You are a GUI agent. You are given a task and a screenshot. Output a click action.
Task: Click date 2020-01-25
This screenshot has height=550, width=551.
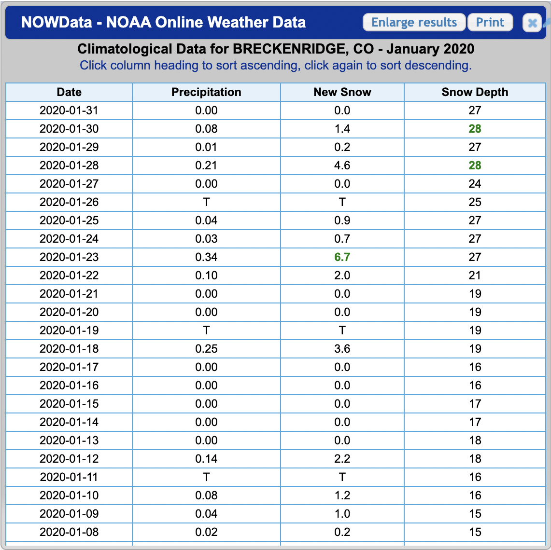(69, 220)
